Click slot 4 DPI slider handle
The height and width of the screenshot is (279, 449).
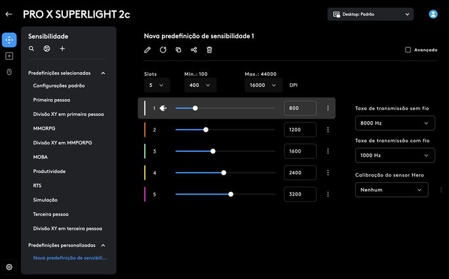pos(224,172)
